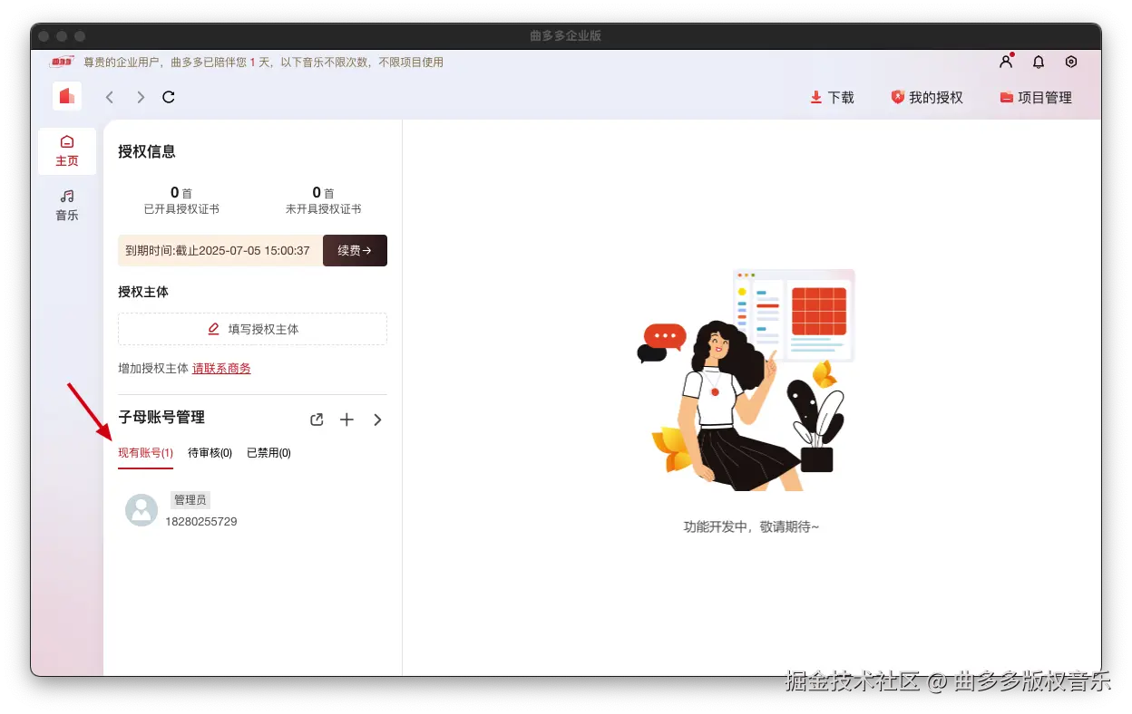The height and width of the screenshot is (714, 1132).
Task: Switch to 待审核(0) tab
Action: click(210, 453)
